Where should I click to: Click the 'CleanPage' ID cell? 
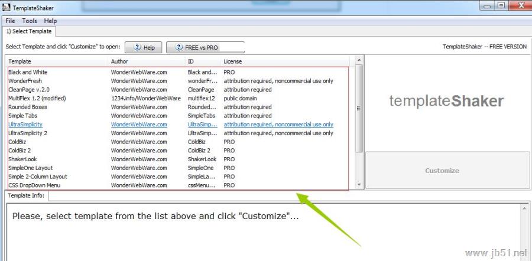coord(201,90)
